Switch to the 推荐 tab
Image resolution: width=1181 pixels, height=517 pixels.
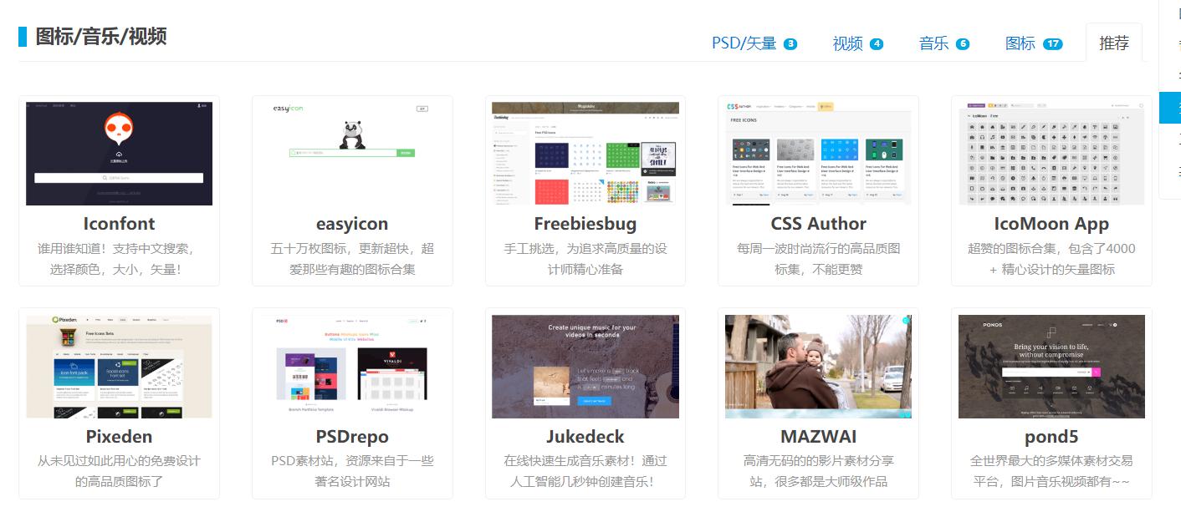click(x=1114, y=42)
